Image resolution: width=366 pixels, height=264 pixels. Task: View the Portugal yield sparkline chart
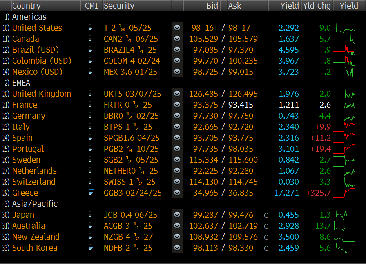(344, 149)
